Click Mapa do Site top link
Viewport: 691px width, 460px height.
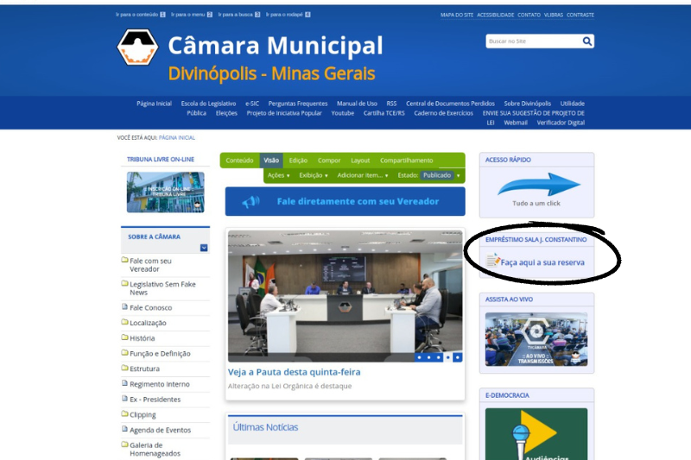tap(457, 15)
